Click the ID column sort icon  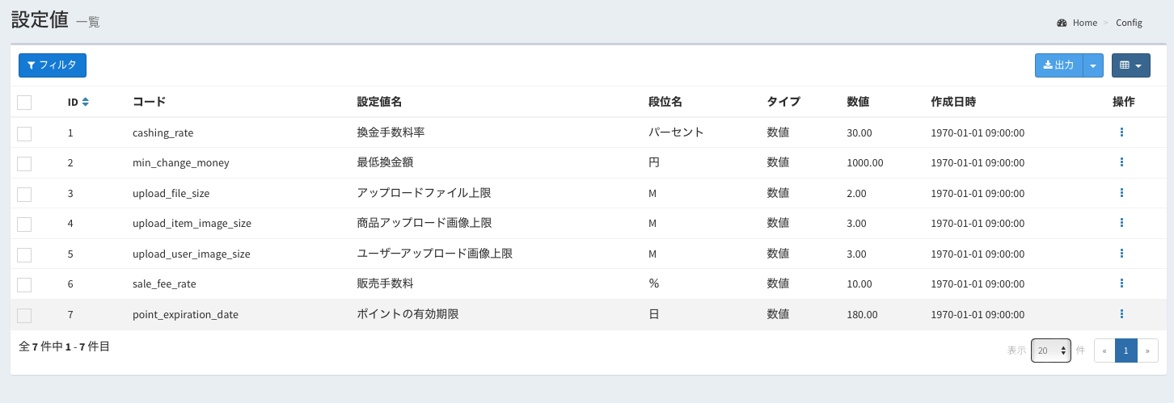click(x=86, y=102)
